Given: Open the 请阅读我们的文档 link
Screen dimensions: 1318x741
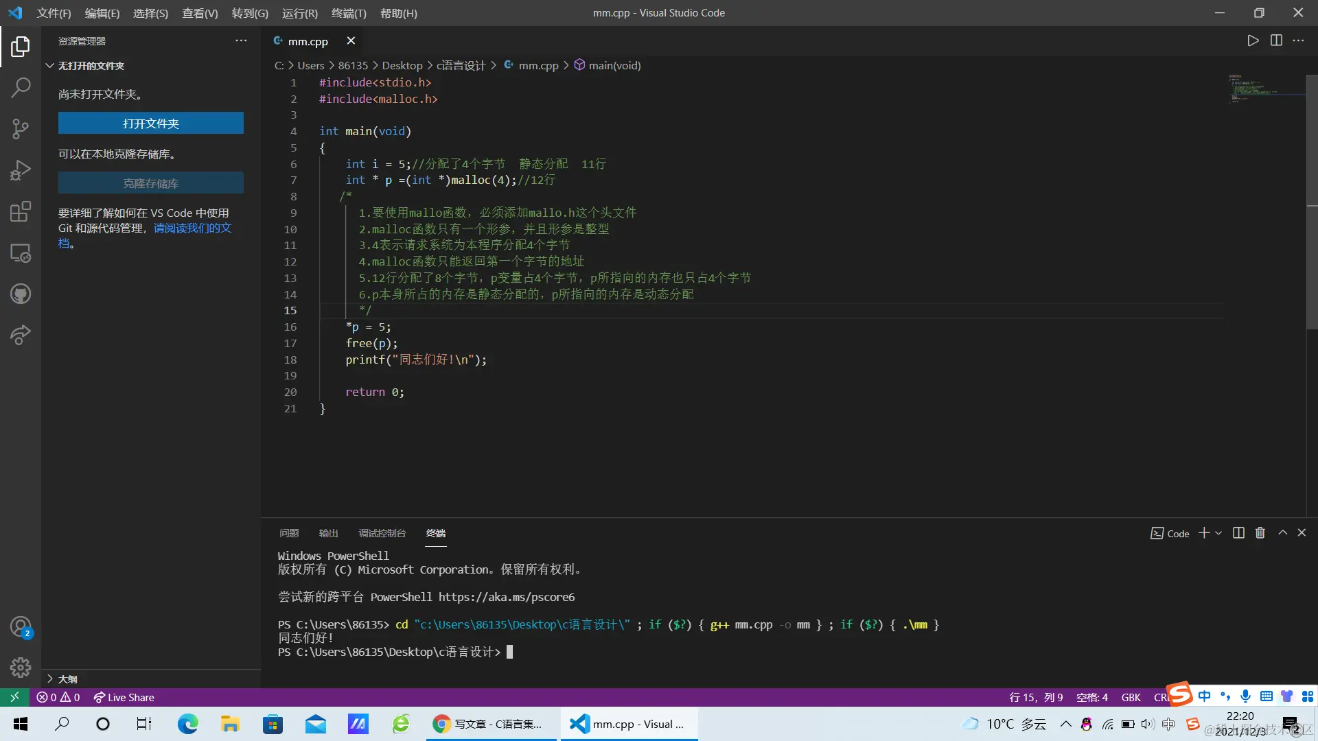Looking at the screenshot, I should click(x=192, y=228).
